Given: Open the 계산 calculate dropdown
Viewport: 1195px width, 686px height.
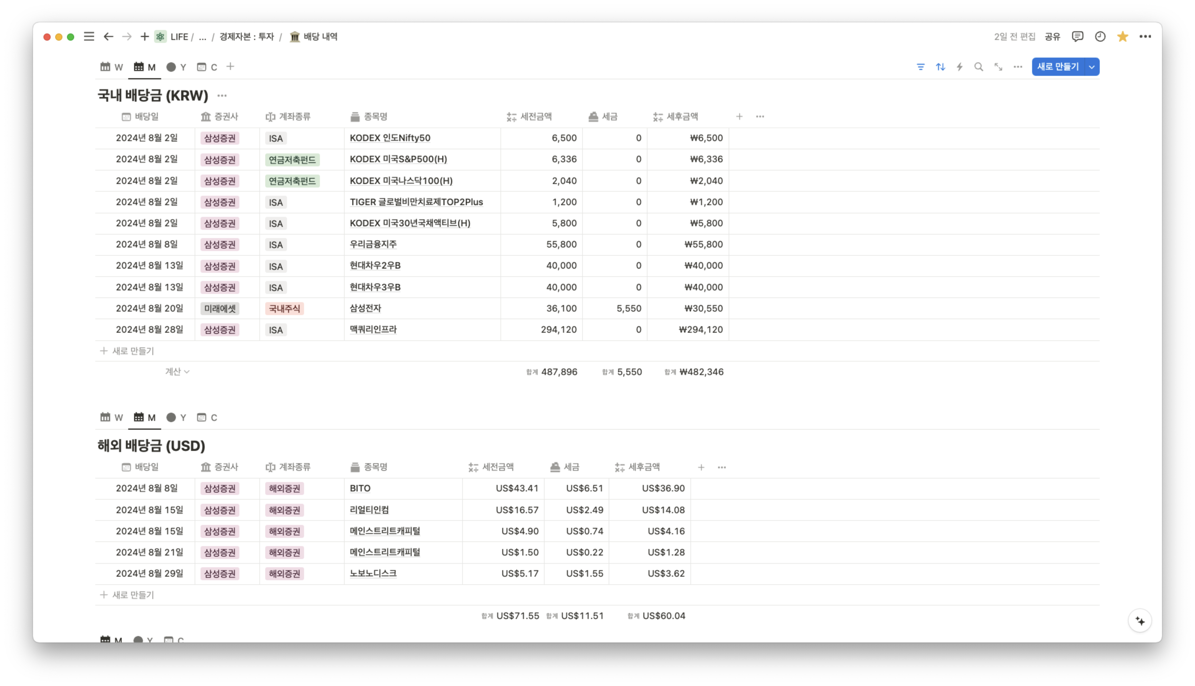Looking at the screenshot, I should pyautogui.click(x=177, y=372).
